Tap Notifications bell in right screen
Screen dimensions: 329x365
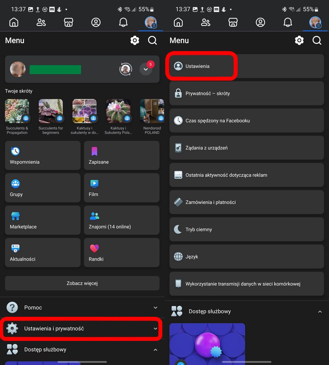(288, 22)
